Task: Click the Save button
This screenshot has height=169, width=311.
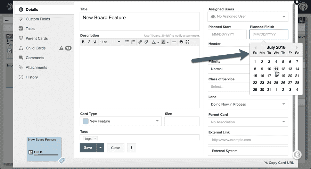Action: 88,148
